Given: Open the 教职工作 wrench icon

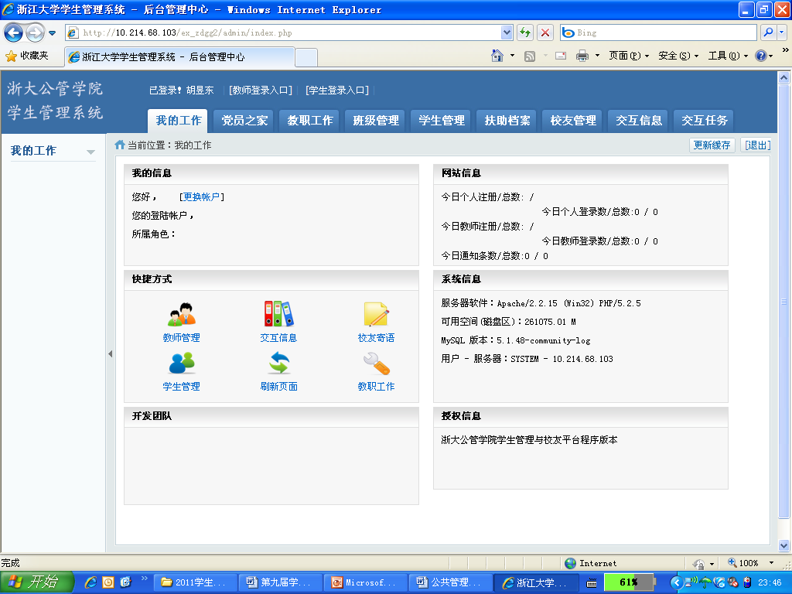Looking at the screenshot, I should (376, 363).
